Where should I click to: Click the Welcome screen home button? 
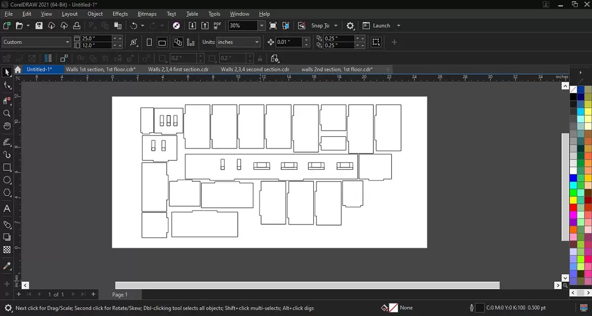tap(18, 70)
